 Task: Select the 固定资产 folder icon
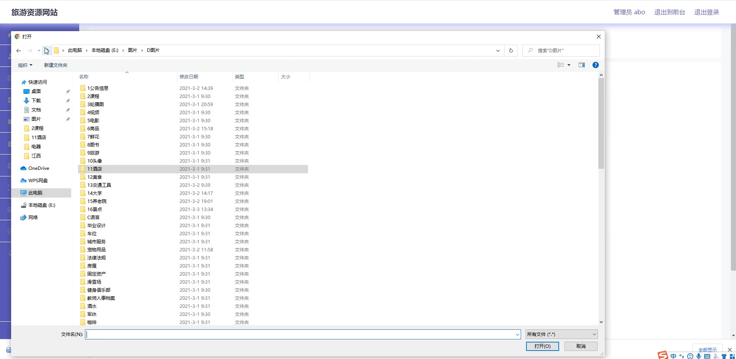click(83, 274)
